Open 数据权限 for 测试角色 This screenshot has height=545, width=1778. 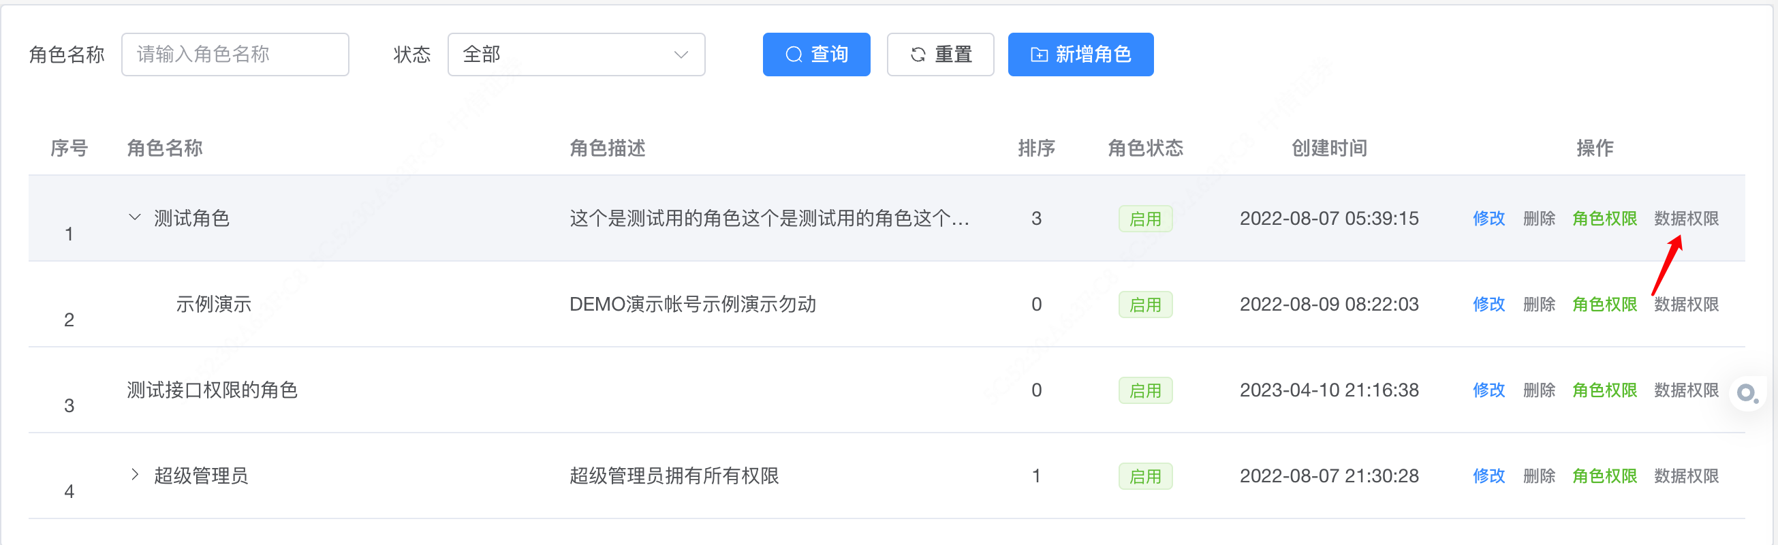(1685, 219)
